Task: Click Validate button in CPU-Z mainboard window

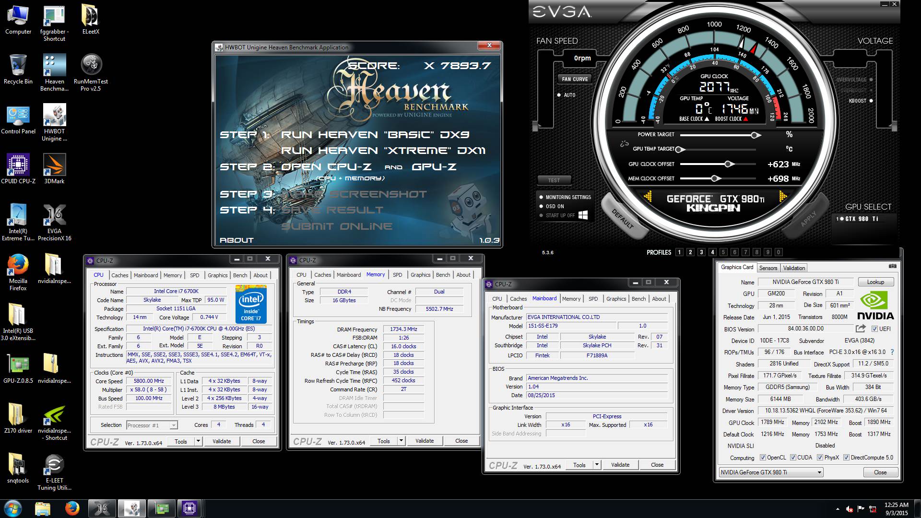Action: (620, 465)
